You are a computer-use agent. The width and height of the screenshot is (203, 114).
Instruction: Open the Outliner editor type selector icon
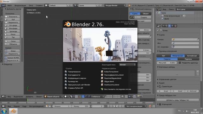coord(159,9)
